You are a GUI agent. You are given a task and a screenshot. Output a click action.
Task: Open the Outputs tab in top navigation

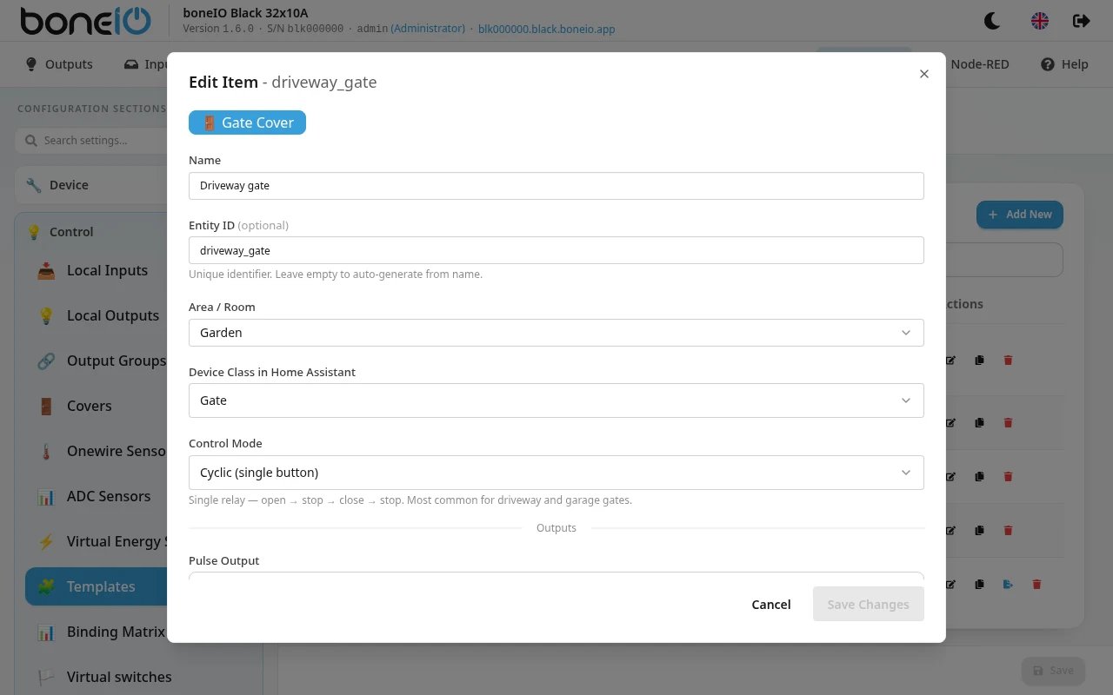pos(59,64)
